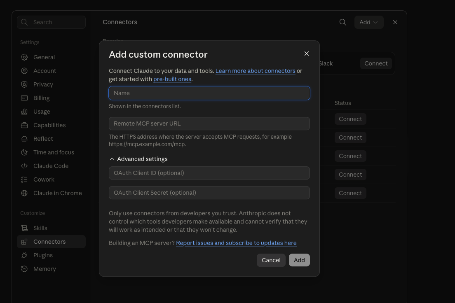
Task: Click the Status column header
Action: 343,103
